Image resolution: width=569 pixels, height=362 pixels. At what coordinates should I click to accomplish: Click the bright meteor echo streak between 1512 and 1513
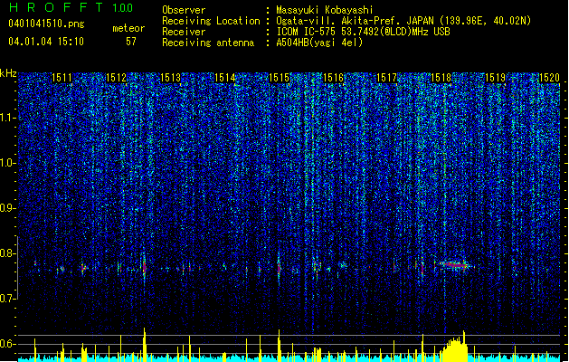pos(144,267)
